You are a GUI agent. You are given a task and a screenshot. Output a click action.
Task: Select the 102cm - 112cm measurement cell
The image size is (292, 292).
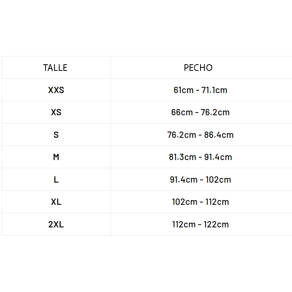click(x=201, y=202)
